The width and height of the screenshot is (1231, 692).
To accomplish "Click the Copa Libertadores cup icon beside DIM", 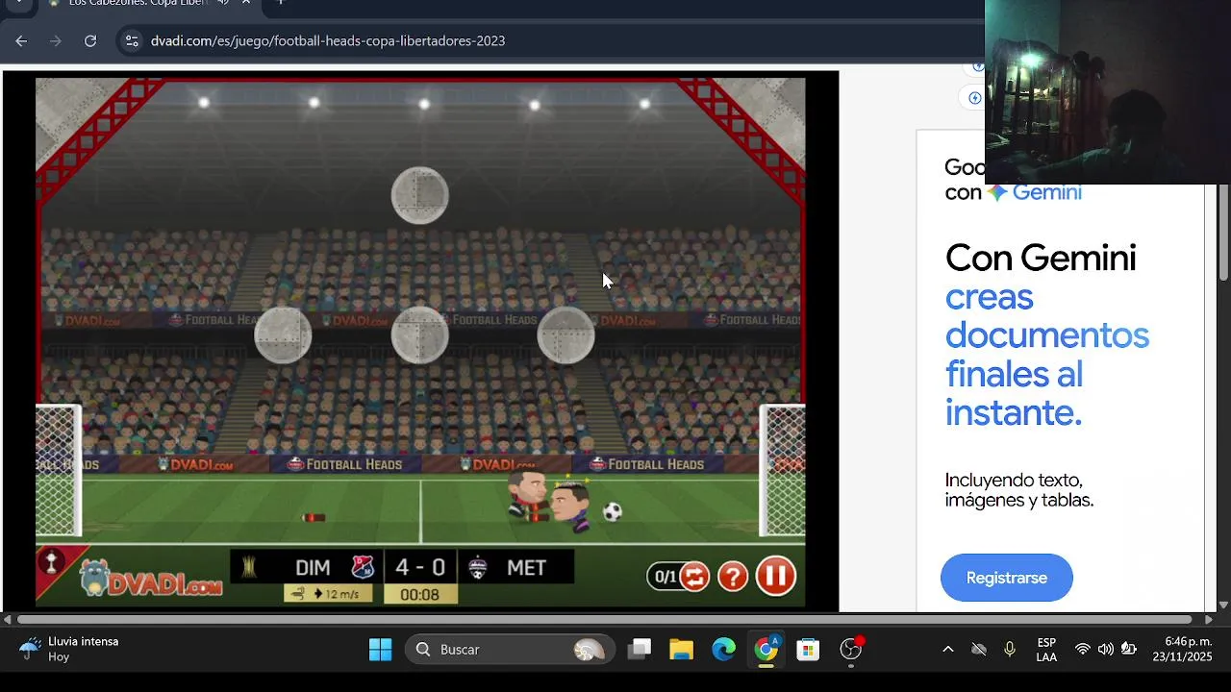I will (249, 567).
